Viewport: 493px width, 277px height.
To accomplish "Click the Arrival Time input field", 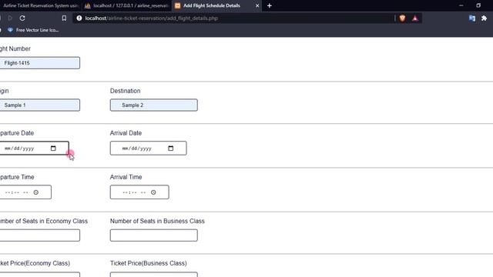I will tap(139, 192).
